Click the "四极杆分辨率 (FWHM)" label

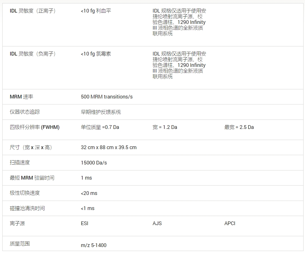pyautogui.click(x=34, y=127)
